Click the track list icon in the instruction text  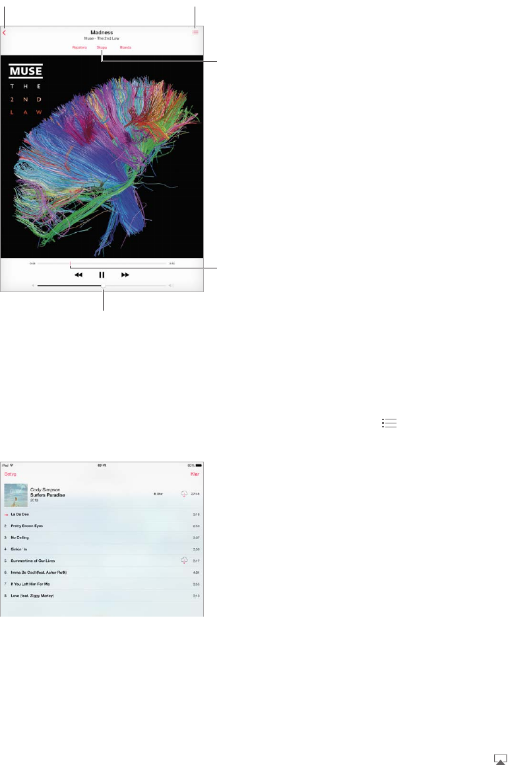(389, 423)
